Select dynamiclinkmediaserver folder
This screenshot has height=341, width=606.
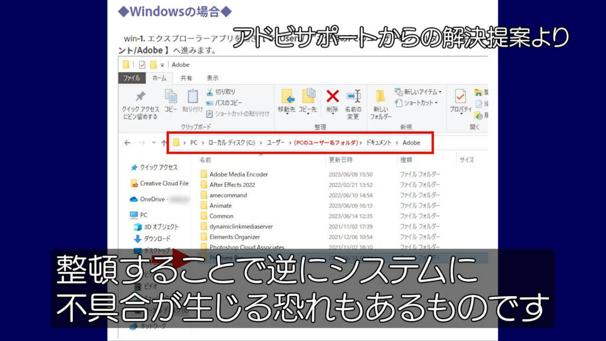click(237, 227)
